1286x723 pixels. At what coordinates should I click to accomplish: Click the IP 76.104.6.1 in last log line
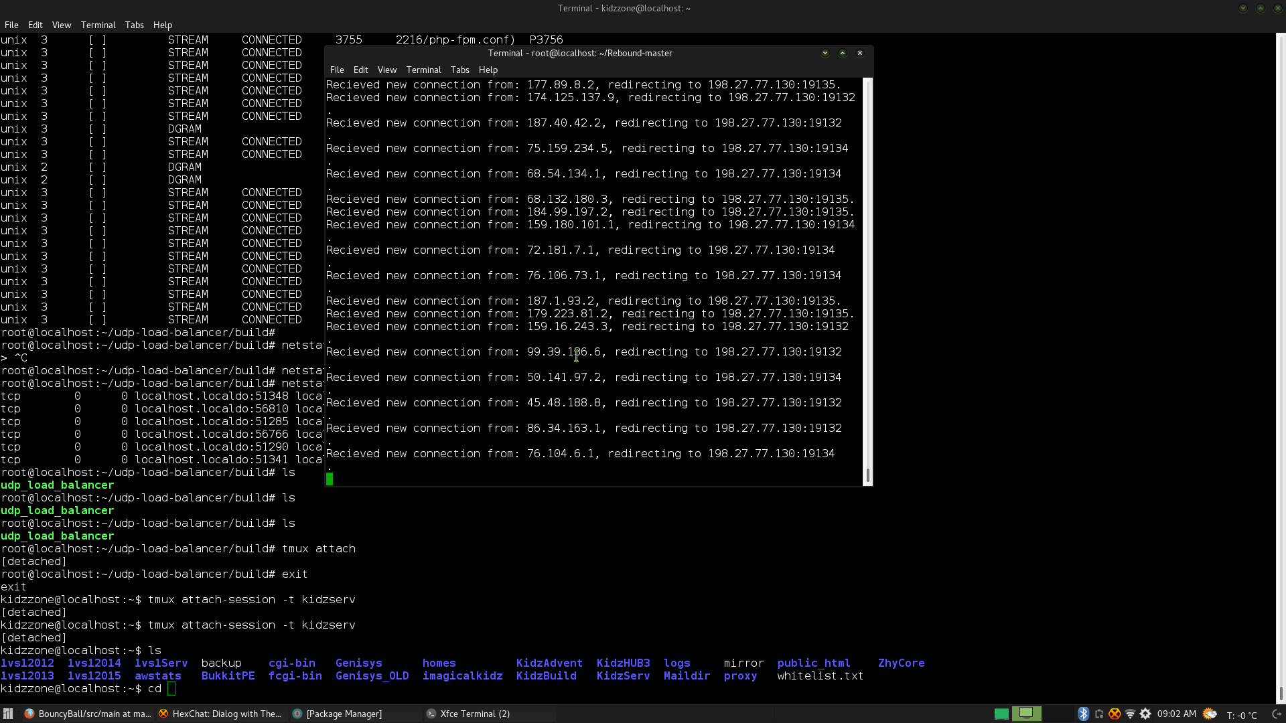(x=561, y=453)
